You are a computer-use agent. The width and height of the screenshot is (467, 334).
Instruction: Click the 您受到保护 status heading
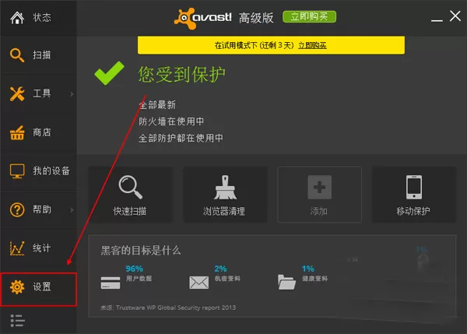(x=181, y=75)
